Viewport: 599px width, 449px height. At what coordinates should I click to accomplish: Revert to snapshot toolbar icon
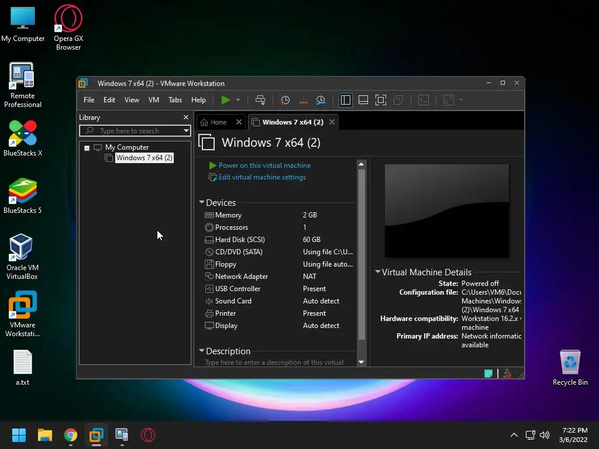tap(303, 100)
